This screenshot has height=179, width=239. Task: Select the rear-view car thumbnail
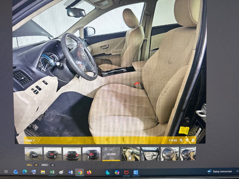pos(72,154)
